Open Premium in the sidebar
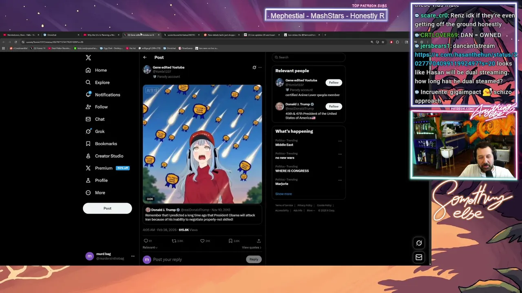The height and width of the screenshot is (293, 522). coord(99,168)
